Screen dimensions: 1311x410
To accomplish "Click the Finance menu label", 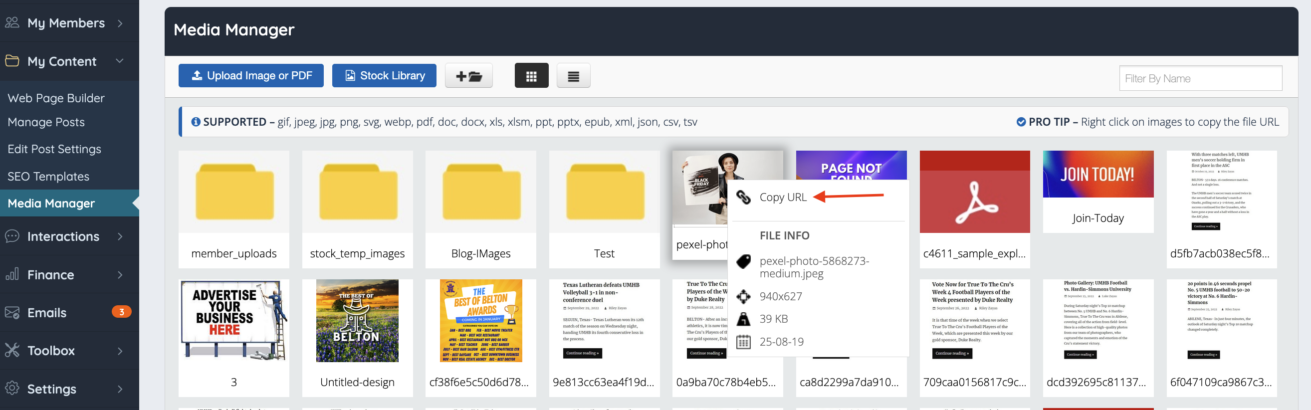I will [51, 275].
